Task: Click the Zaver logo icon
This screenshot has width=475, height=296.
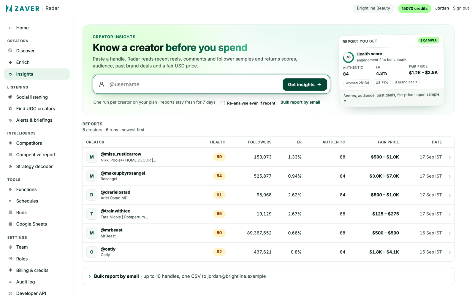Action: [x=9, y=8]
